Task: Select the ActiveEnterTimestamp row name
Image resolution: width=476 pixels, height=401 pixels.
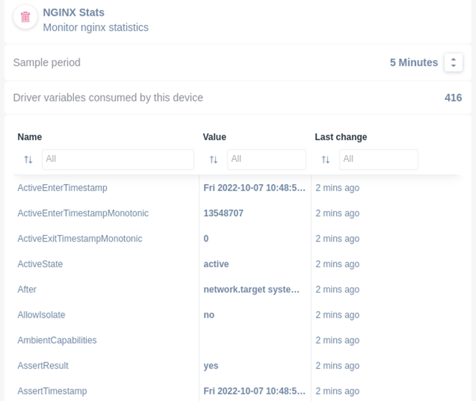Action: click(62, 188)
